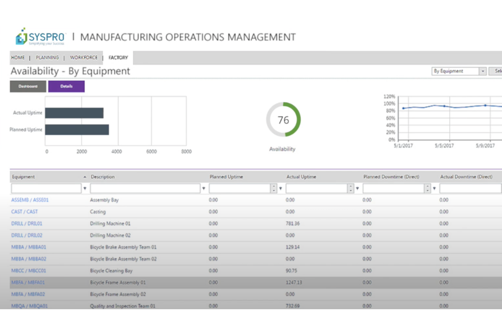
Task: Open the MBFA / MBFA01 equipment link
Action: point(28,282)
